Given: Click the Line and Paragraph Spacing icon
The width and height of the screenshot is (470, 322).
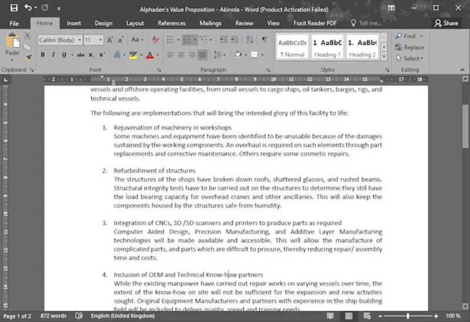Looking at the screenshot, I should click(x=217, y=55).
